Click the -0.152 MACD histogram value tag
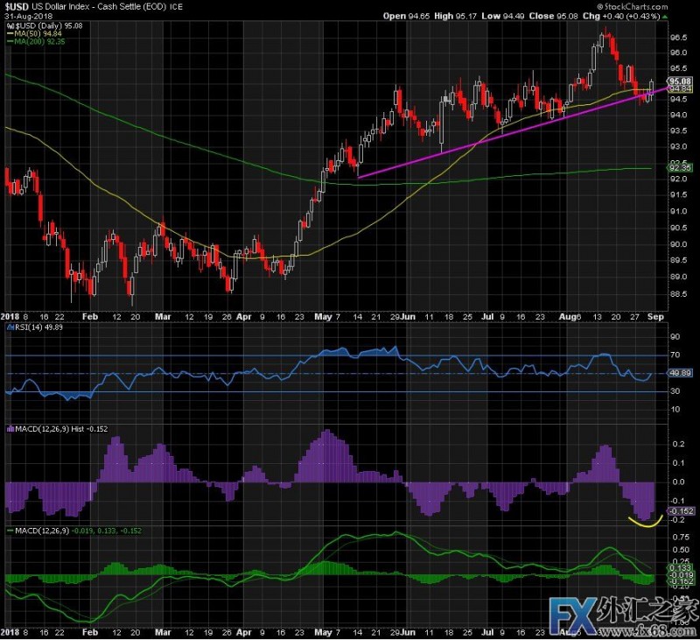Screen dimensions: 700x640 pos(680,510)
